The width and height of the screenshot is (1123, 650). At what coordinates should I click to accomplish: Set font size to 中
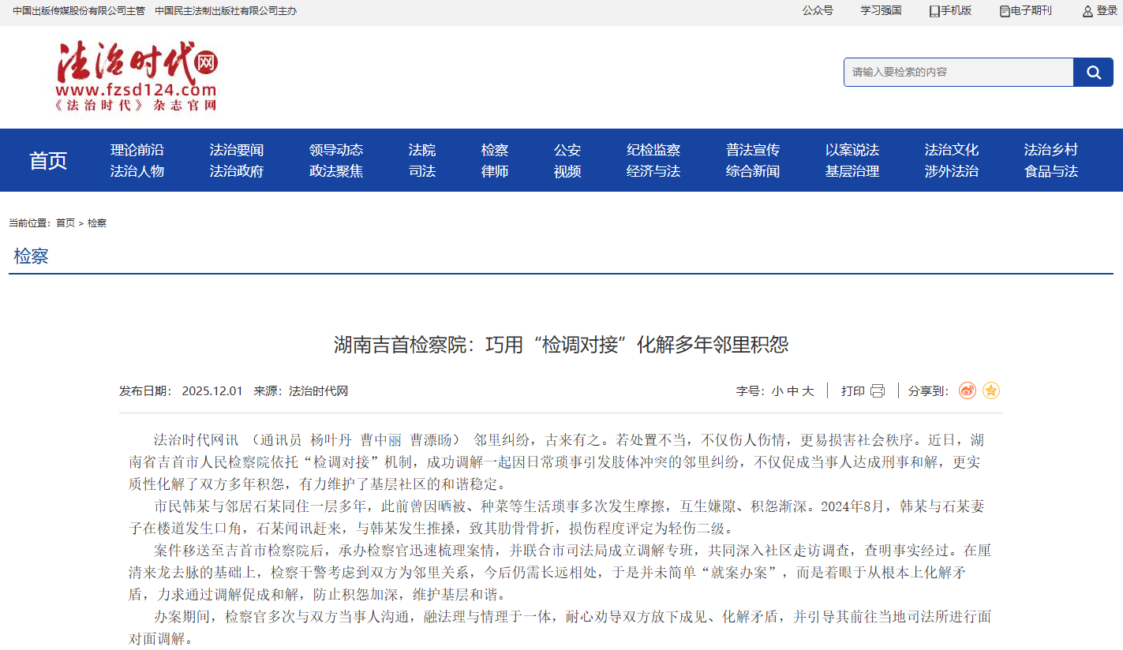(792, 391)
